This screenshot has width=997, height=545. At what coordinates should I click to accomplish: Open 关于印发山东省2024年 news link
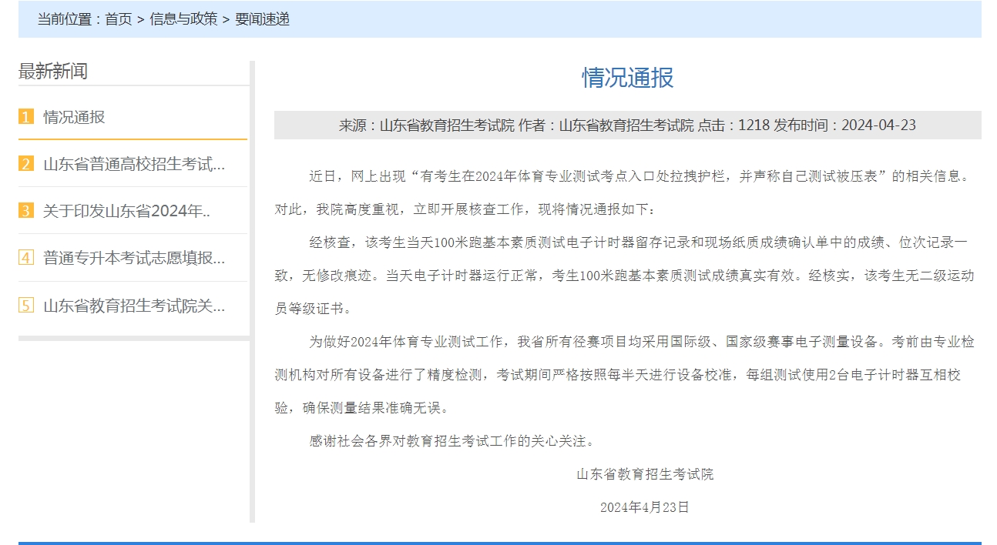[126, 211]
